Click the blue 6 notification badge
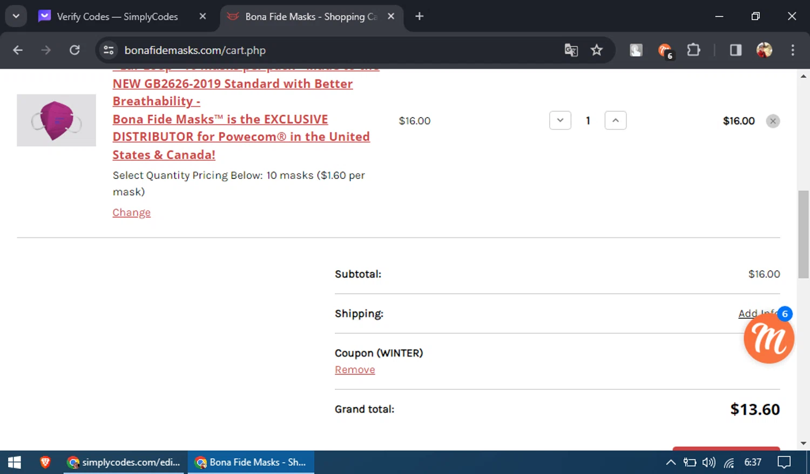 pos(785,314)
